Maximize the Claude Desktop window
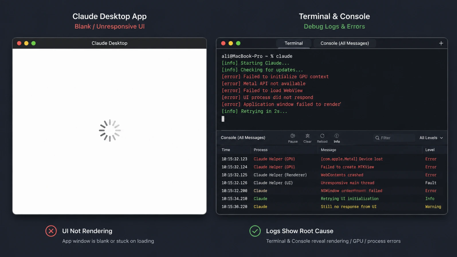This screenshot has height=257, width=457. click(34, 43)
